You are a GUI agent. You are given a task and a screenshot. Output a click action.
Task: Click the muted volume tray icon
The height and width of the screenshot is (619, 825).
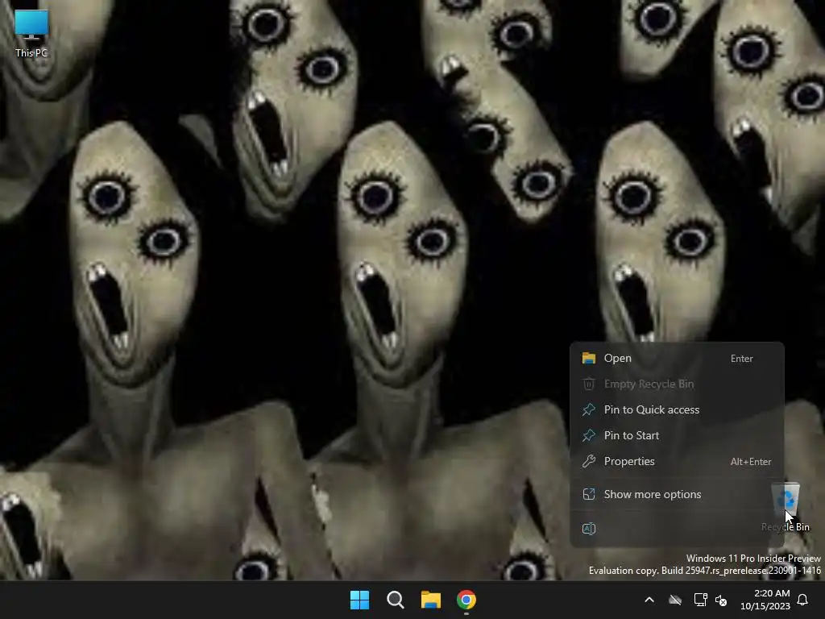click(x=721, y=600)
